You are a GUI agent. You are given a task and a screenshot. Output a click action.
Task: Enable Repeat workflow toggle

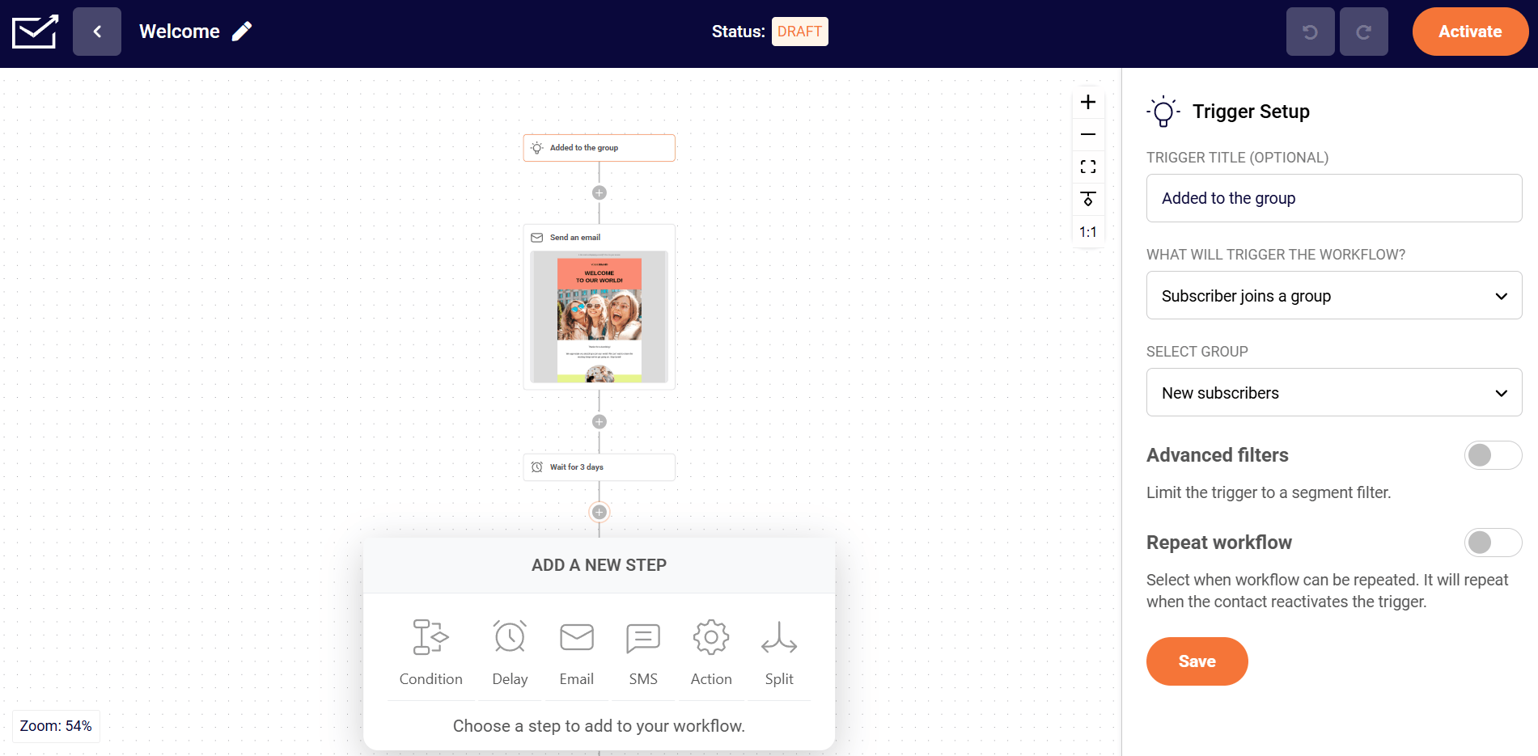coord(1493,543)
